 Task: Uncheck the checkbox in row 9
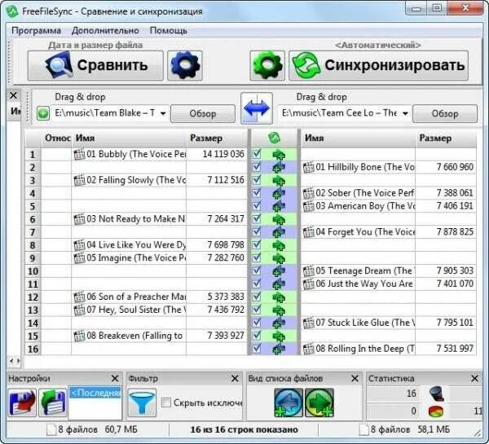tap(257, 258)
